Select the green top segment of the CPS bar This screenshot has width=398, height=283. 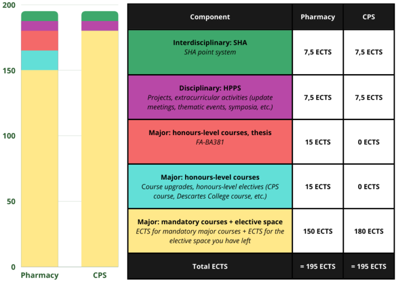[x=99, y=16]
